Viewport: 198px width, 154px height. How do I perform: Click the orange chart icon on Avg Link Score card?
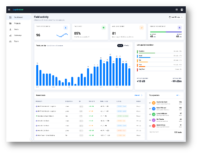[142, 28]
